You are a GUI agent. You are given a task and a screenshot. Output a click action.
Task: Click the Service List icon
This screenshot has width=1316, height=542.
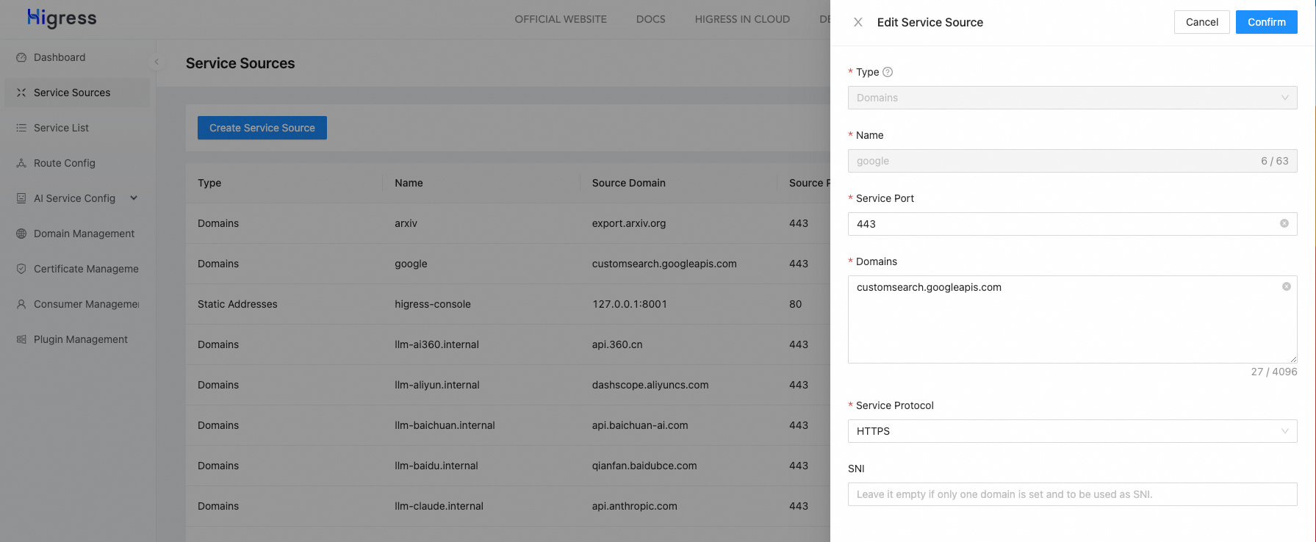pyautogui.click(x=21, y=128)
